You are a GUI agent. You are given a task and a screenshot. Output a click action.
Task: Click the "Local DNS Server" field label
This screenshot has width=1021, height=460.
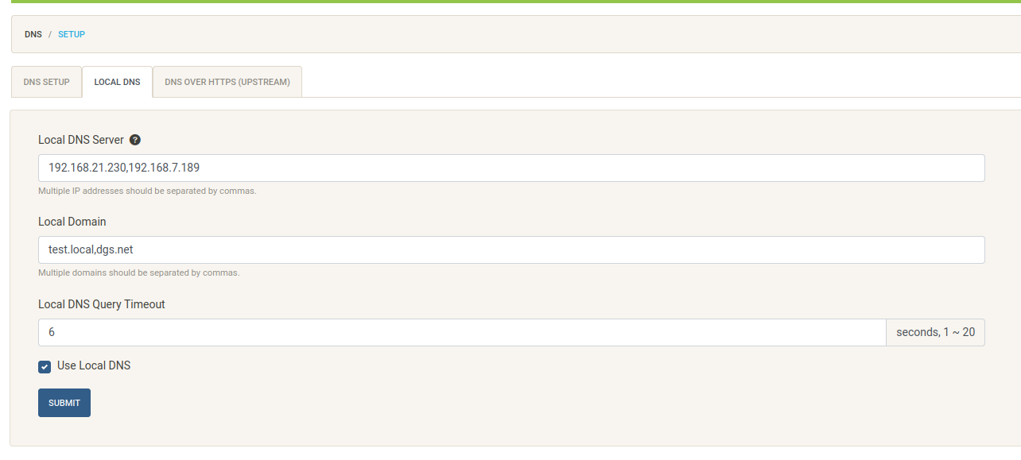coord(81,140)
